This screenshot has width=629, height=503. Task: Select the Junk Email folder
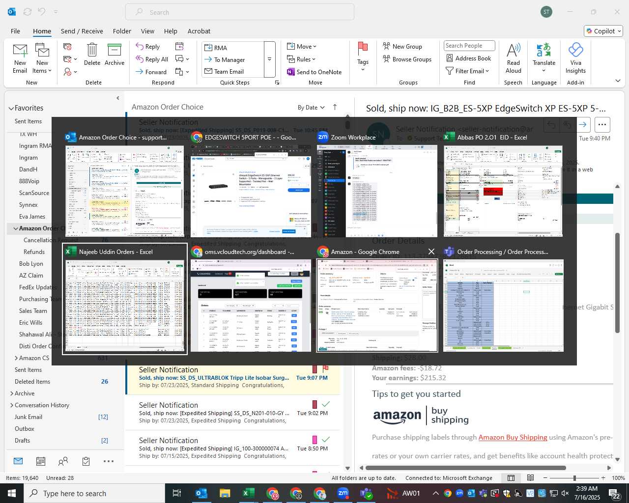pos(29,417)
